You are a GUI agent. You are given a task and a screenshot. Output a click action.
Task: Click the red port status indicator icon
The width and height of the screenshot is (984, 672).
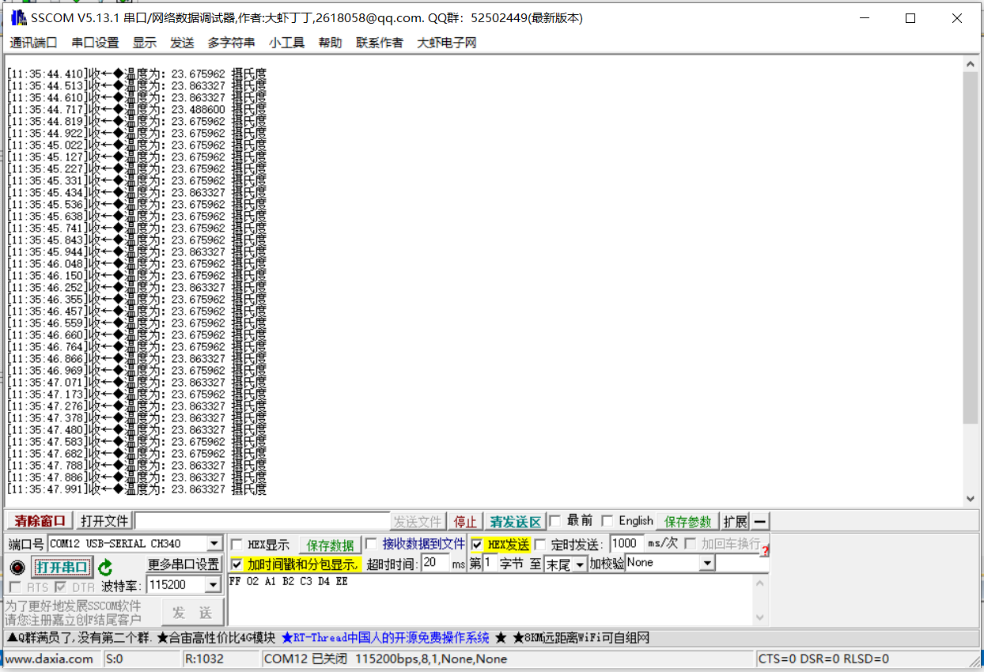17,568
